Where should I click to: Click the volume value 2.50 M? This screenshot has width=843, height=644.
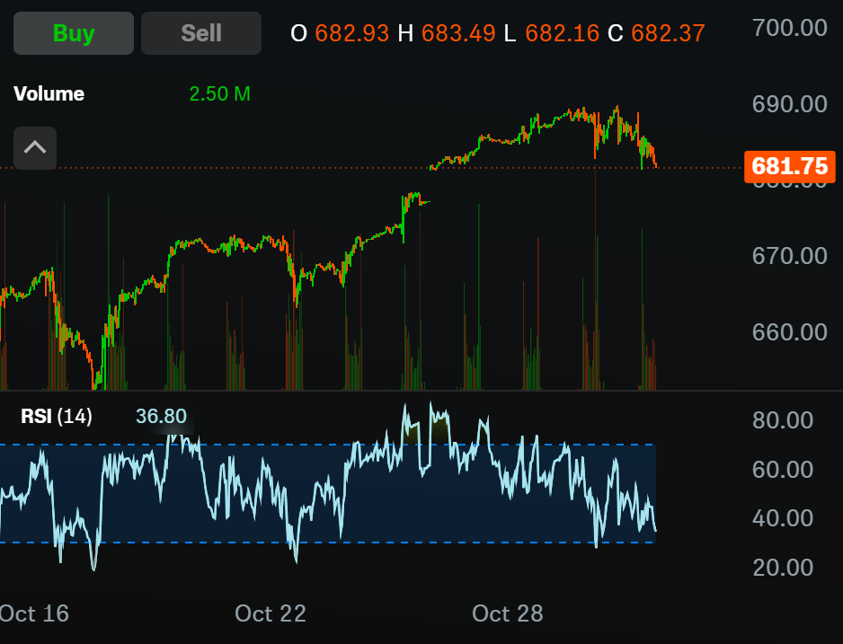coord(220,94)
